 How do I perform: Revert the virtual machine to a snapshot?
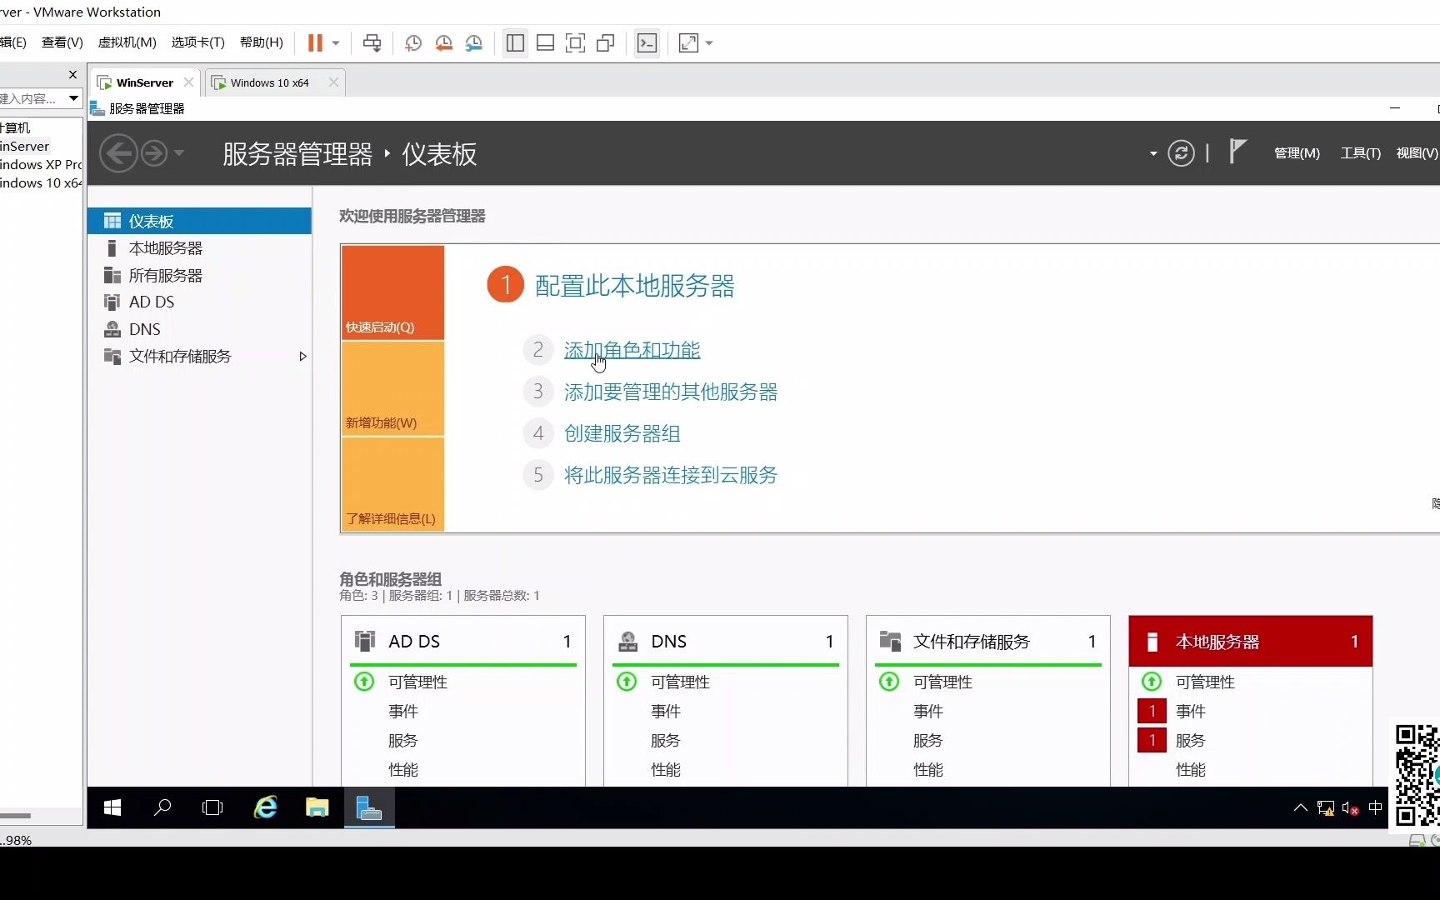443,43
